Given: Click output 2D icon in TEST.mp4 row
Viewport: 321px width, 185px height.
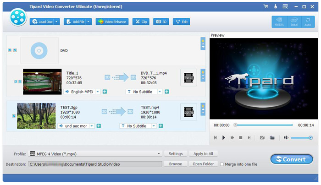Looking at the screenshot, I should (130, 112).
